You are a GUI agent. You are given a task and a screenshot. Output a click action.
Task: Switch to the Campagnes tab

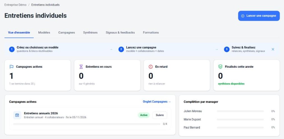point(67,33)
